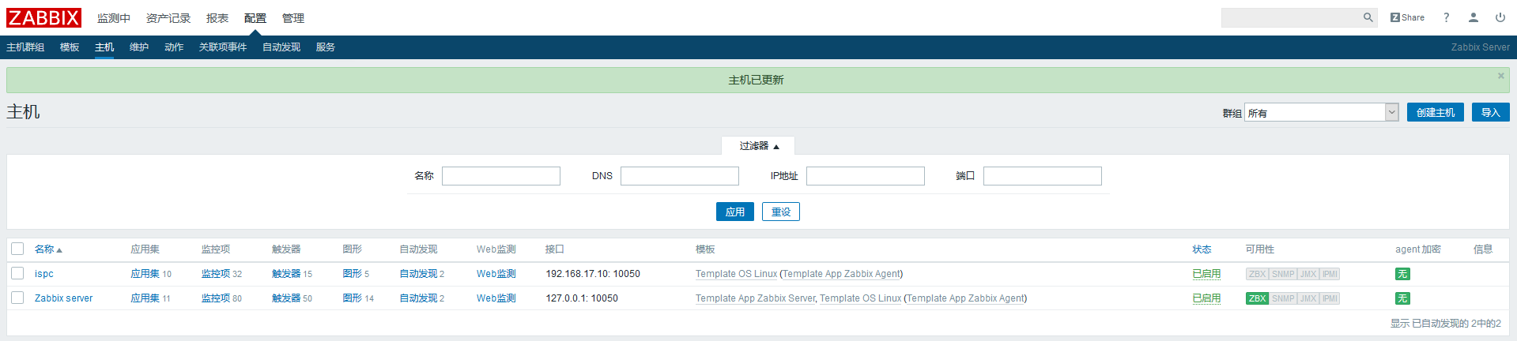Click ZBX availability badge for ispc
The width and height of the screenshot is (1517, 341).
[x=1258, y=274]
